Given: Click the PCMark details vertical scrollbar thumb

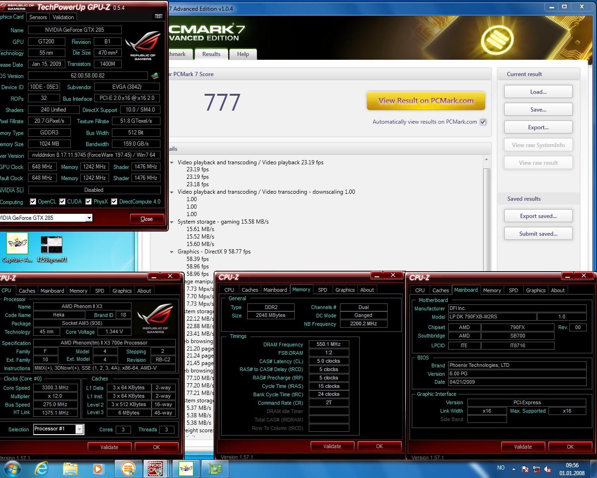Looking at the screenshot, I should (x=486, y=219).
